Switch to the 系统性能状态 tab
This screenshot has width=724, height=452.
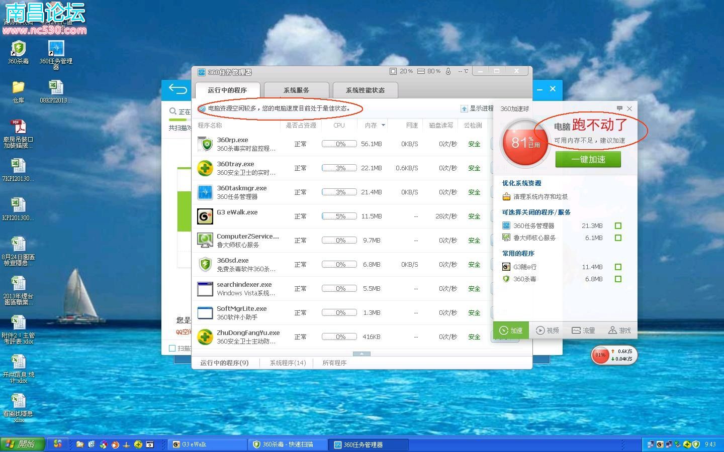[x=365, y=90]
